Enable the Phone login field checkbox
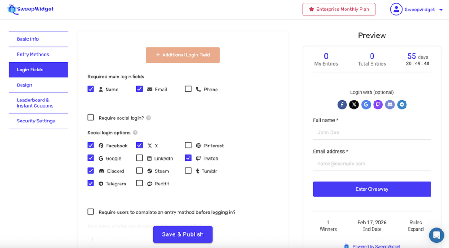The width and height of the screenshot is (449, 248). coord(188,89)
